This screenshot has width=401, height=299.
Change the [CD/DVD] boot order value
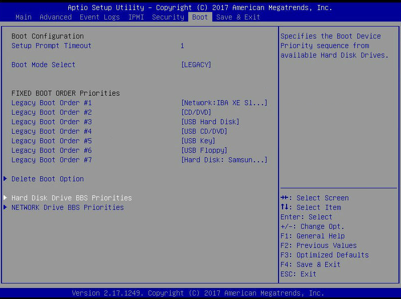pos(196,112)
